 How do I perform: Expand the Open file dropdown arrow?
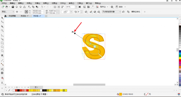10,7
